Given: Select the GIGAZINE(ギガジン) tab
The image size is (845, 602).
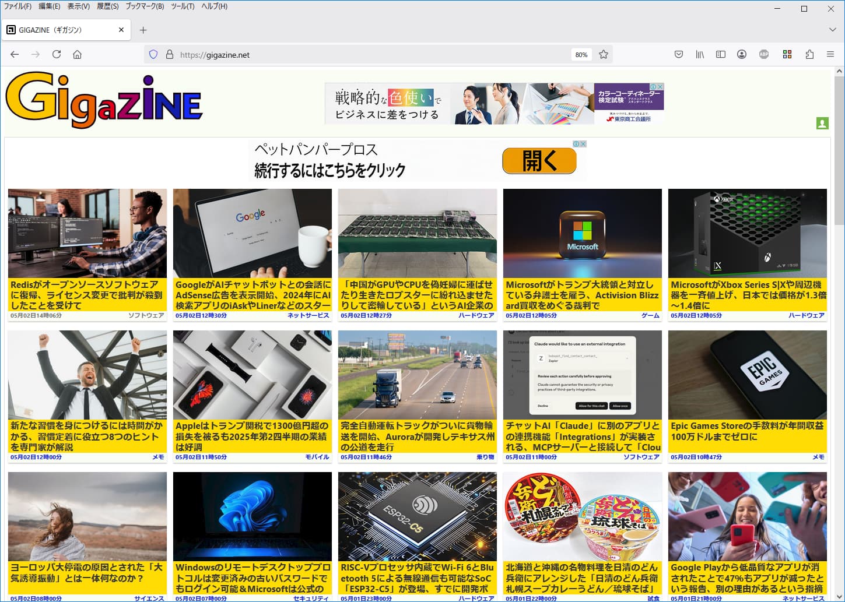Looking at the screenshot, I should [x=66, y=30].
